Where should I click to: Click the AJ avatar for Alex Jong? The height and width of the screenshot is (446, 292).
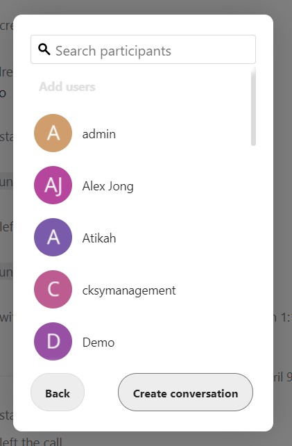coord(53,185)
